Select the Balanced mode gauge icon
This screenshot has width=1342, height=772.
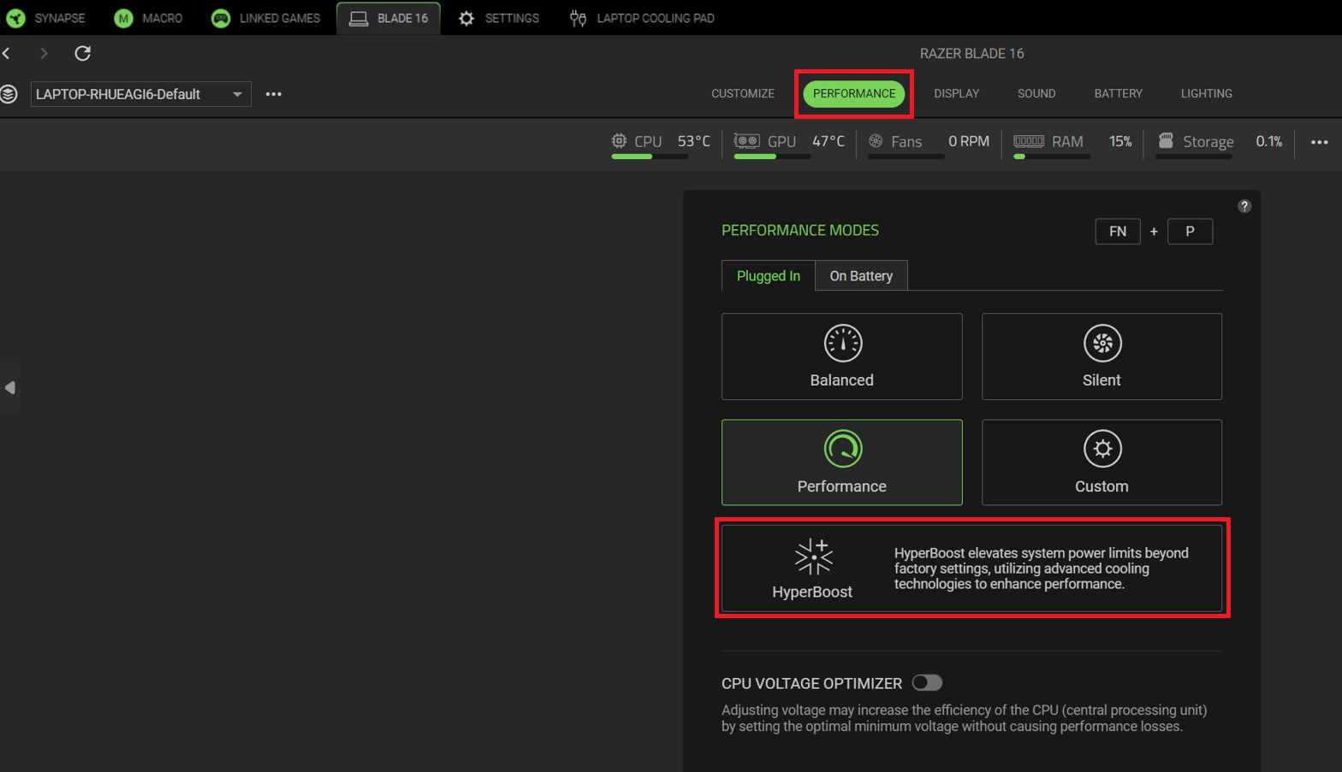[842, 344]
